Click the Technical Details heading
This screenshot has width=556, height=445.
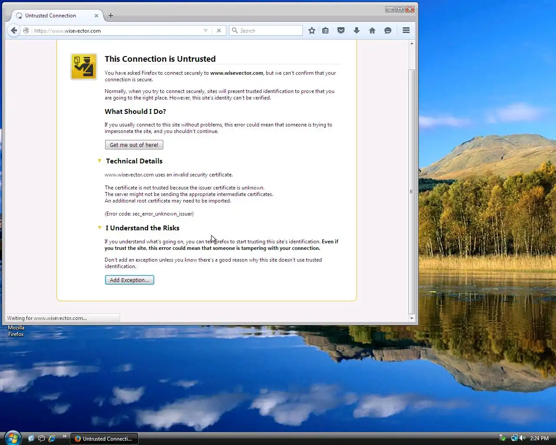tap(134, 161)
